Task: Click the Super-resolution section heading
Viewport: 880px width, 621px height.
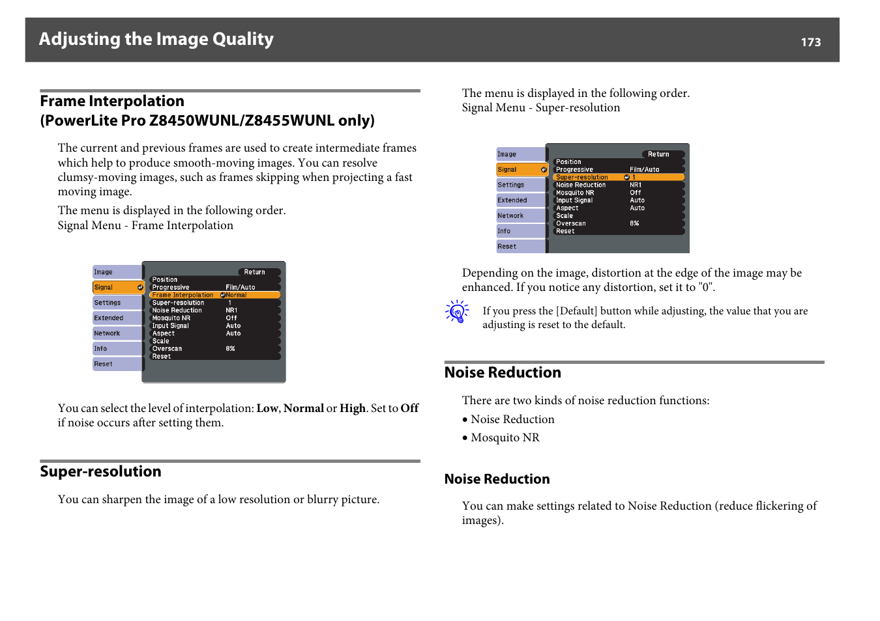Action: [100, 472]
